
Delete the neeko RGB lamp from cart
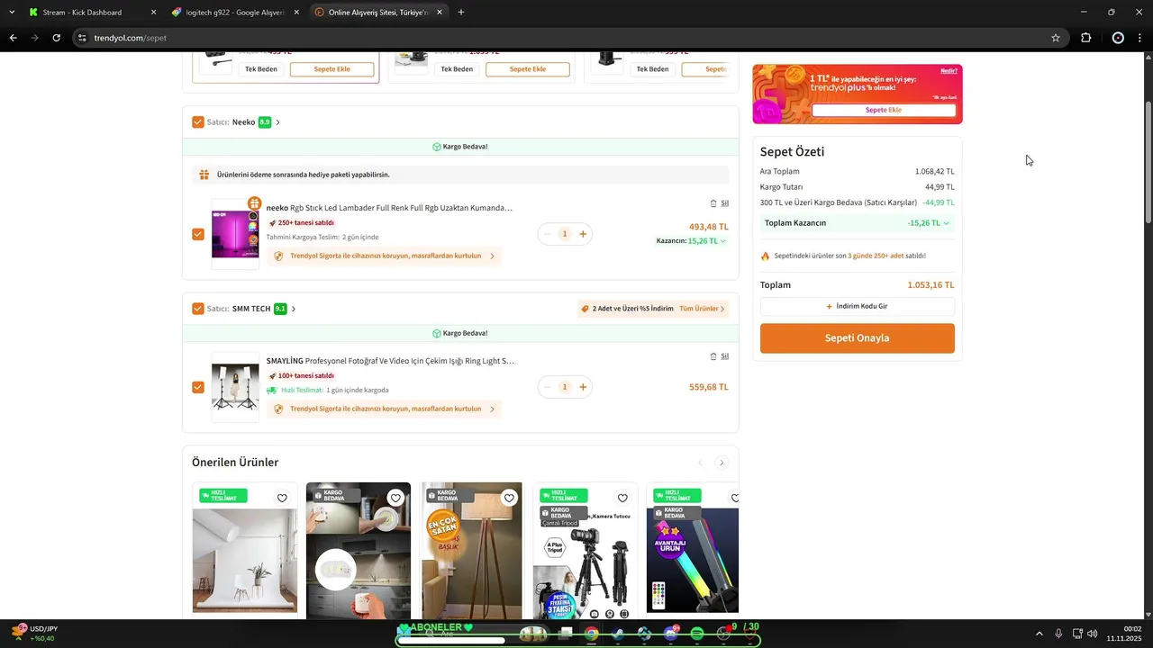click(719, 203)
